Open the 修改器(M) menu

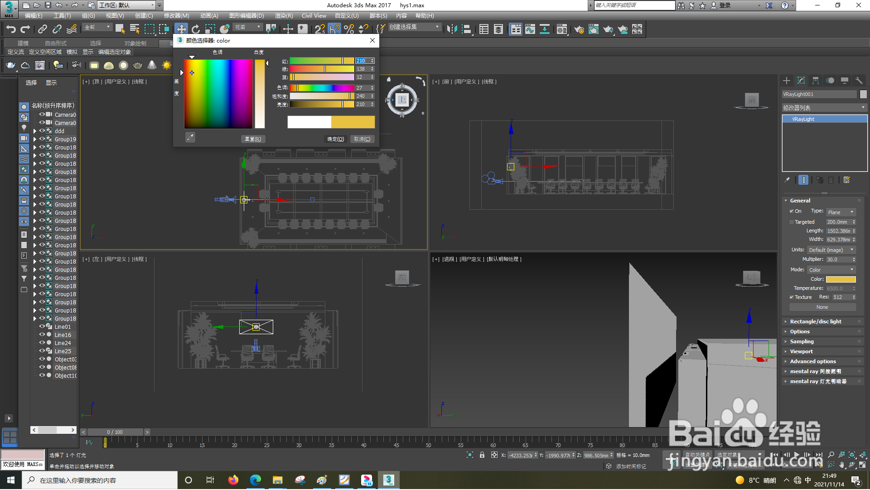pyautogui.click(x=176, y=16)
